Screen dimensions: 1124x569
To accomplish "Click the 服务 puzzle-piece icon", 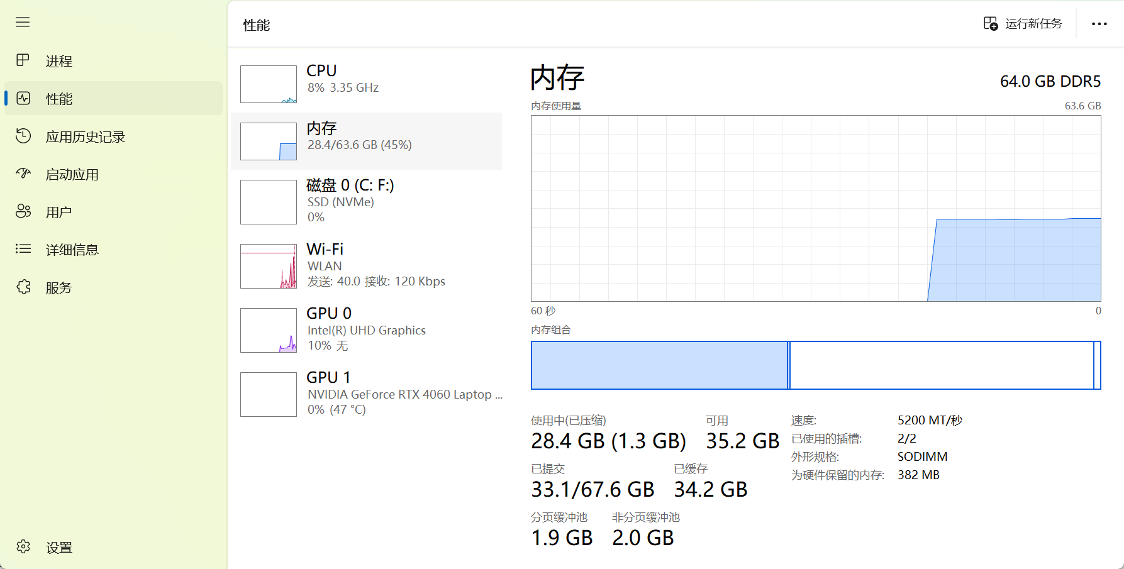I will (23, 287).
